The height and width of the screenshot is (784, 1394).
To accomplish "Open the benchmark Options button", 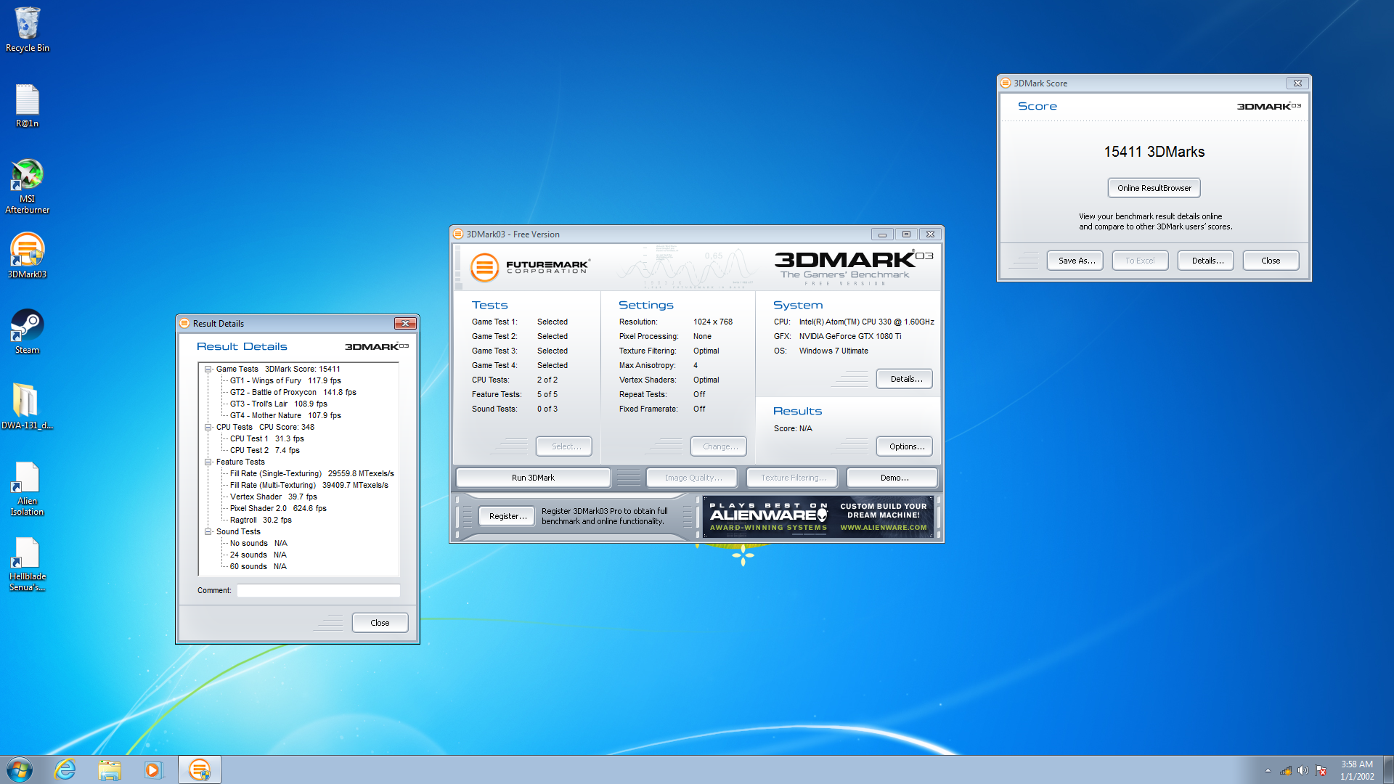I will tap(905, 446).
